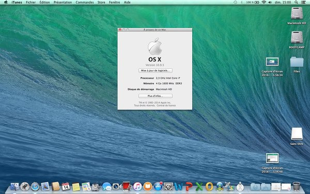
Task: Open the Présentation menu
Action: tap(63, 3)
